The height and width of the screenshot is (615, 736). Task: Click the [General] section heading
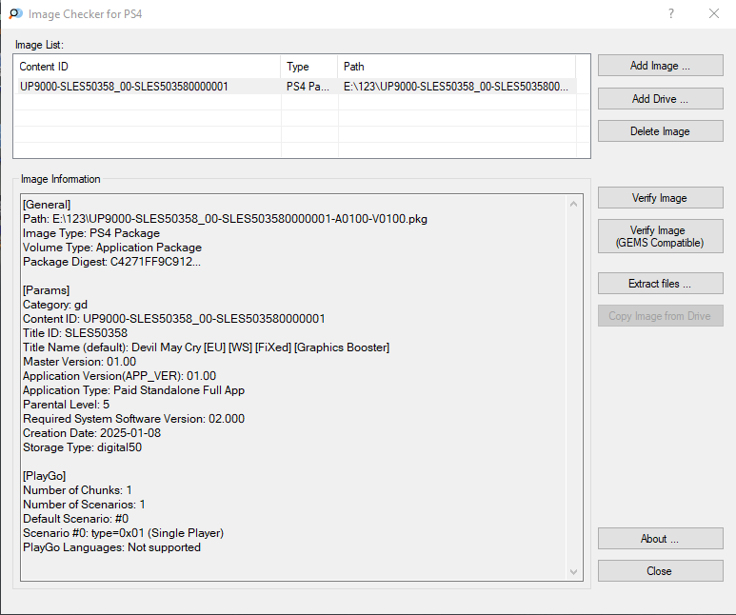pyautogui.click(x=47, y=205)
